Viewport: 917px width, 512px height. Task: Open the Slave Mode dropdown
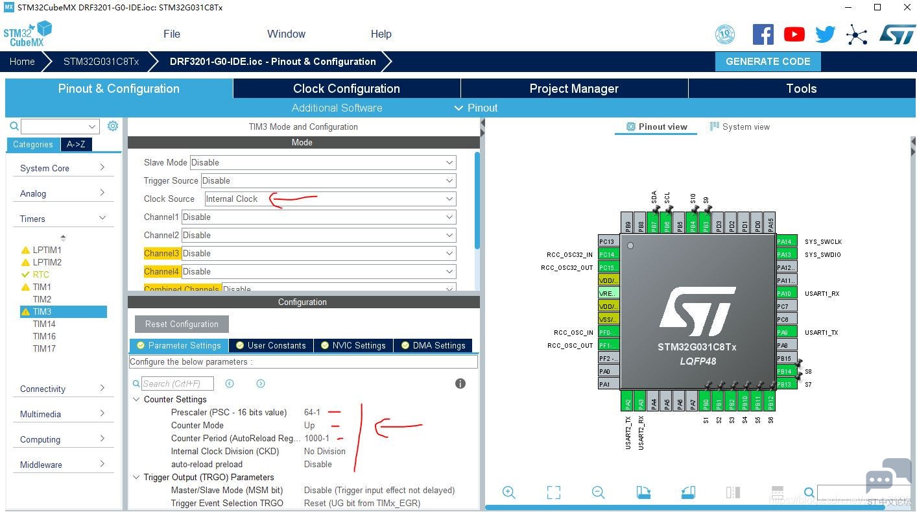322,162
